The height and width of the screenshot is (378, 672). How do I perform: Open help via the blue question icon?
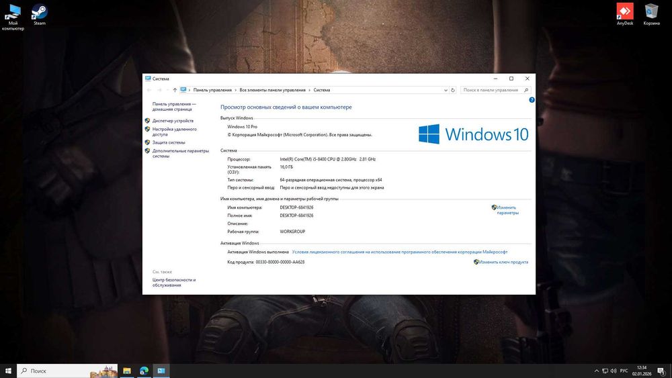click(x=532, y=100)
